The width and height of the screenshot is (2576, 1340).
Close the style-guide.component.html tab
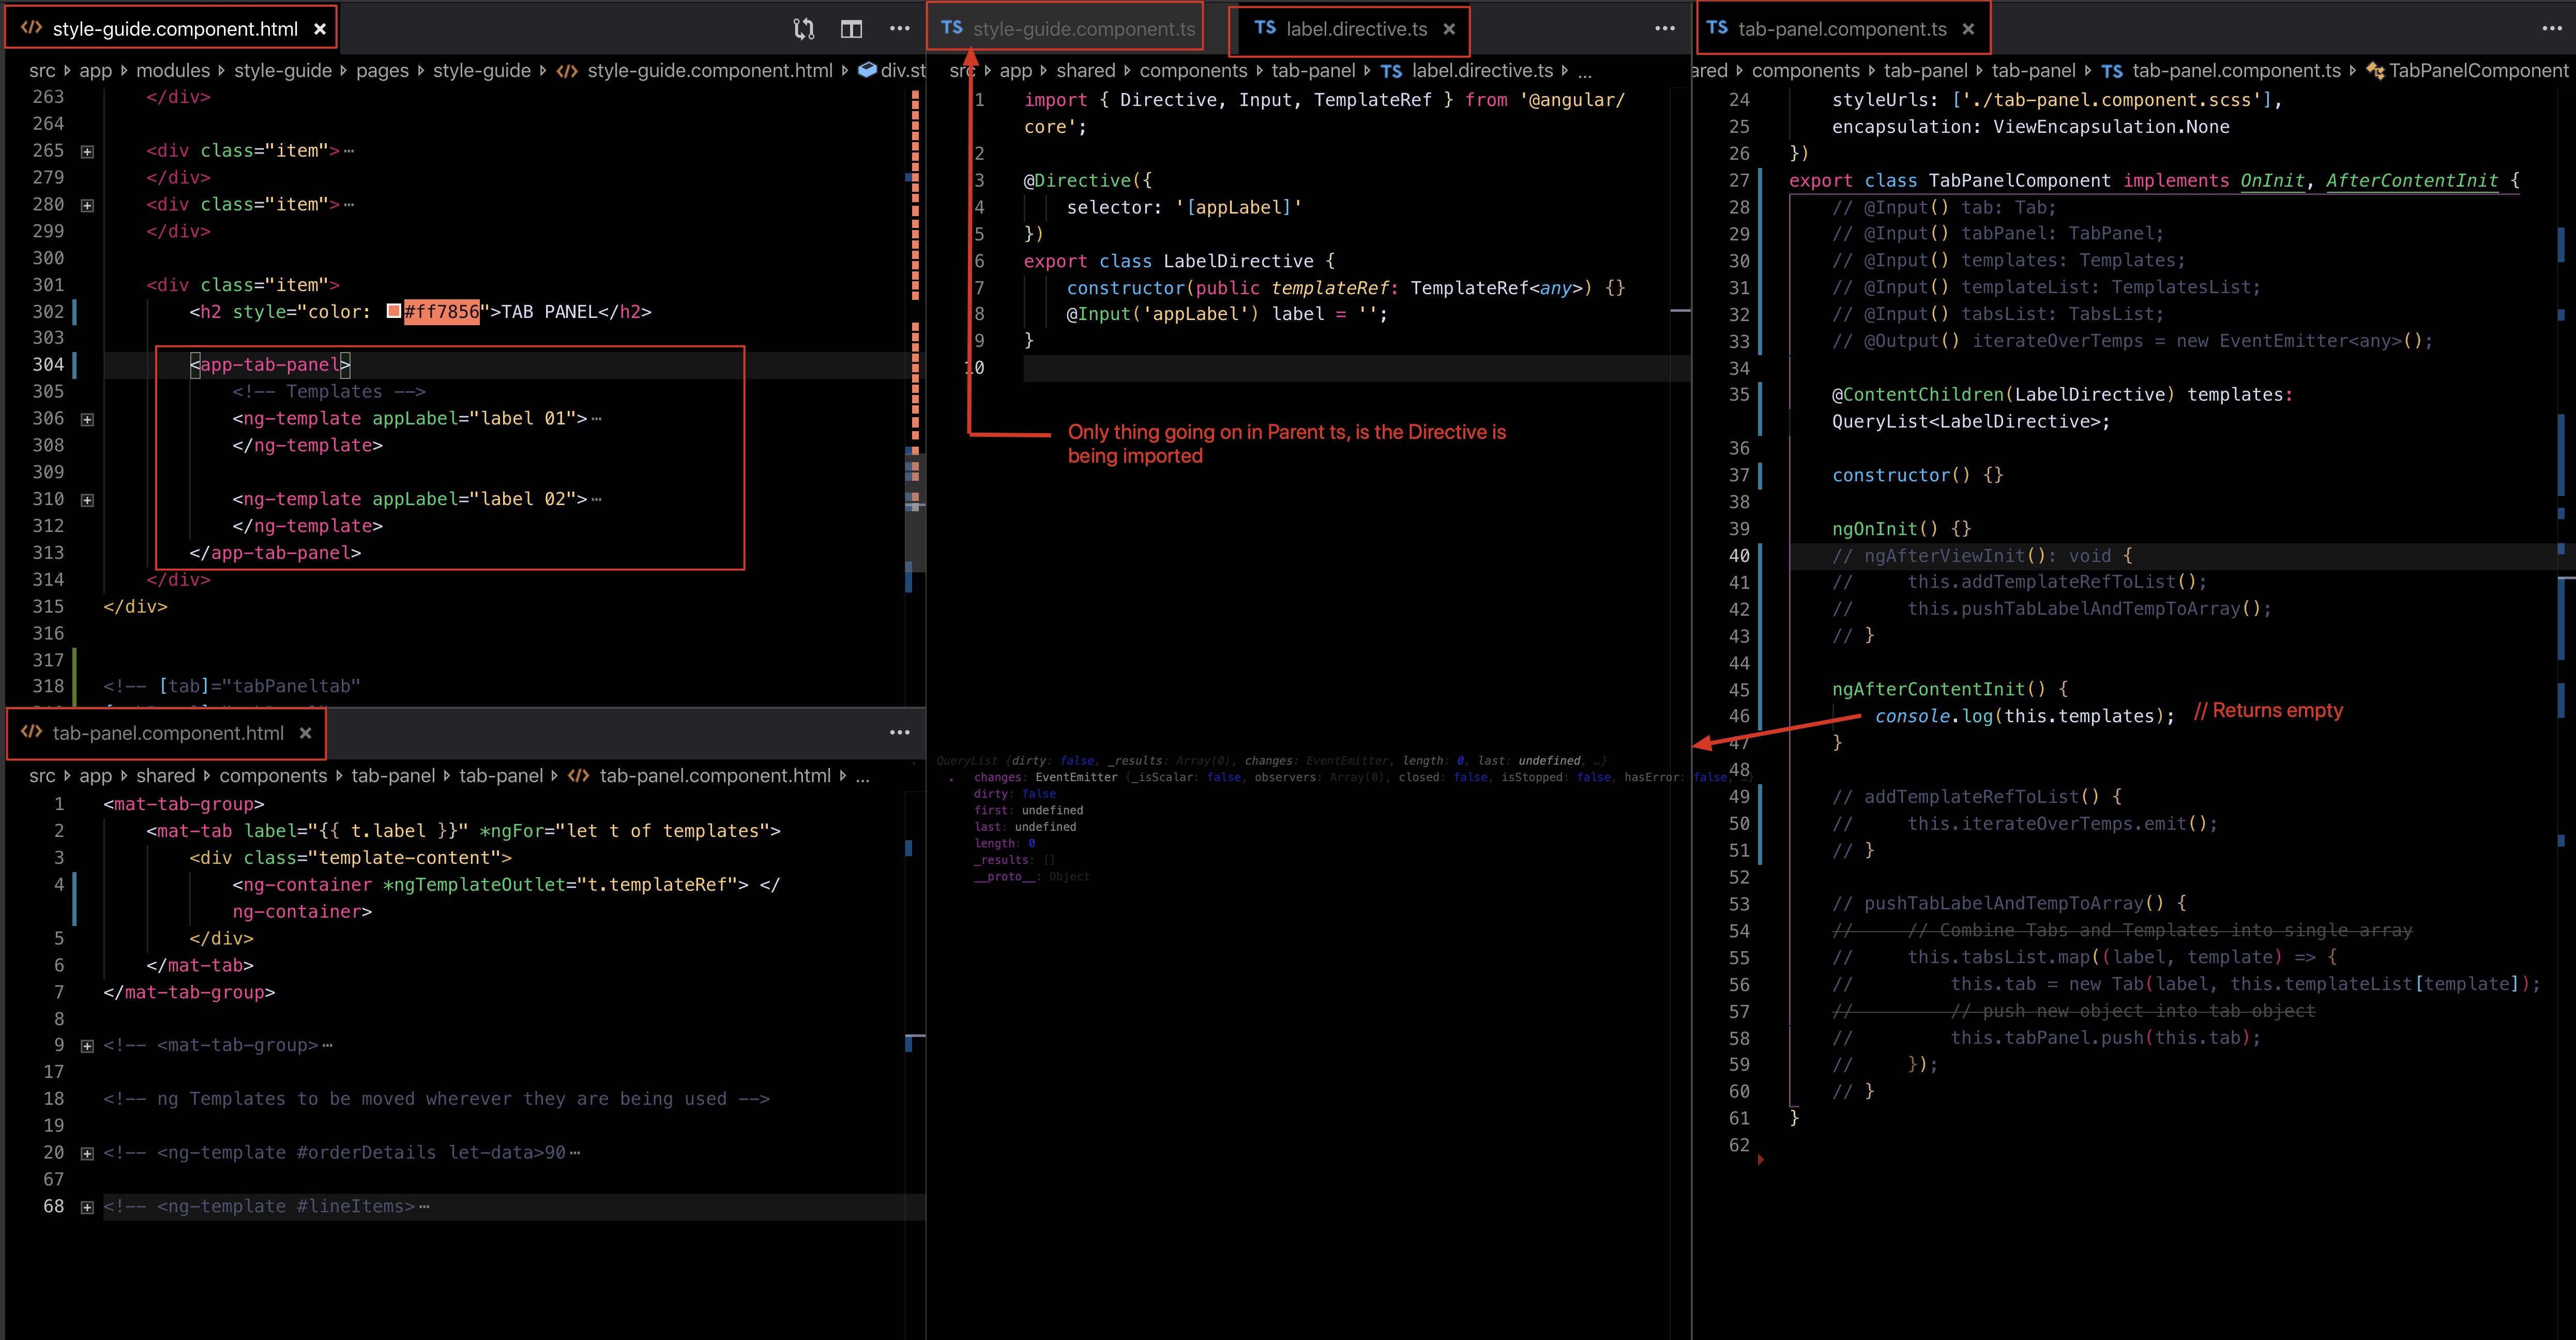click(320, 29)
